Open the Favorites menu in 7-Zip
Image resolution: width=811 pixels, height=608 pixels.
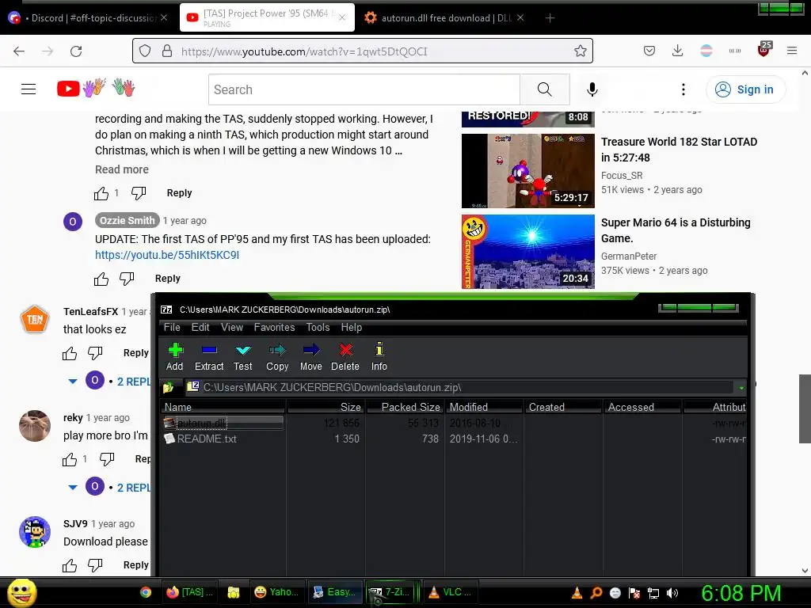[274, 327]
